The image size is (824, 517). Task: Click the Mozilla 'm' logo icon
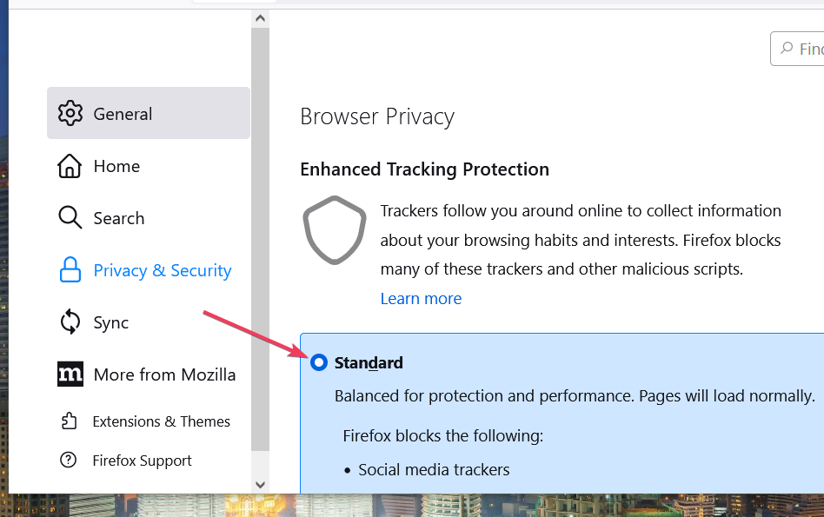click(70, 374)
